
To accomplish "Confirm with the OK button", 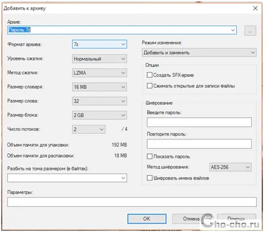I will pyautogui.click(x=147, y=219).
